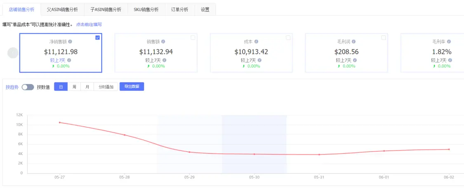464x188 pixels.
Task: Open the 设置 tab
Action: pos(205,9)
